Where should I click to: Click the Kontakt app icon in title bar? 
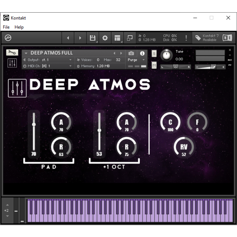pyautogui.click(x=6, y=18)
